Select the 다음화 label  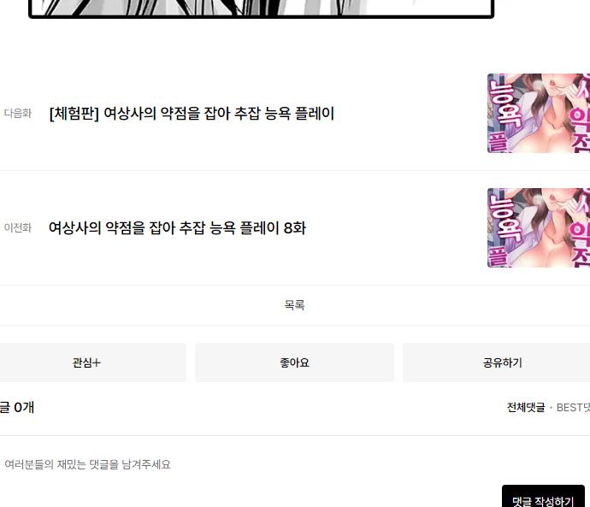click(x=18, y=113)
